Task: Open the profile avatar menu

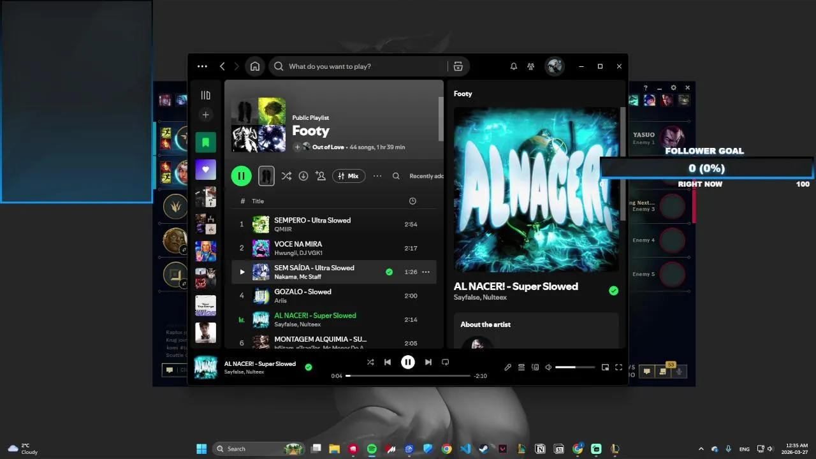Action: pos(555,66)
